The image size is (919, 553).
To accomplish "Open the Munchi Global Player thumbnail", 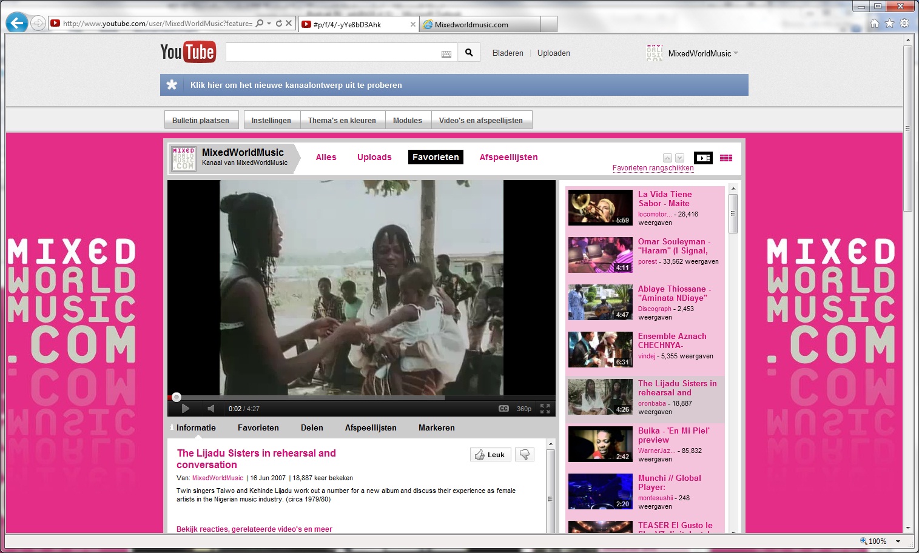I will (x=601, y=492).
